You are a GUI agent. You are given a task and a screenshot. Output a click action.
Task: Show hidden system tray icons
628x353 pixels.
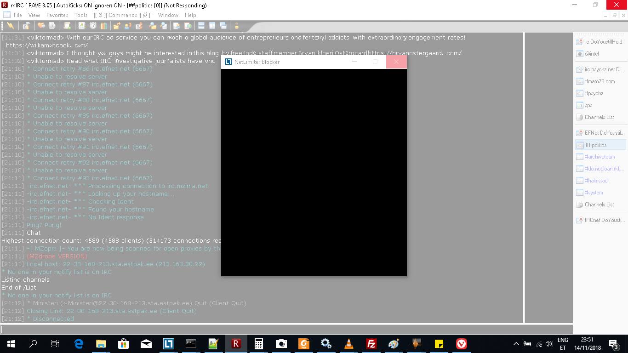516,344
